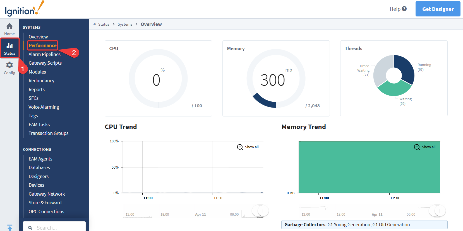Viewport: 463px width, 231px height.
Task: Click the Waiting (66) thread label
Action: pos(405,101)
